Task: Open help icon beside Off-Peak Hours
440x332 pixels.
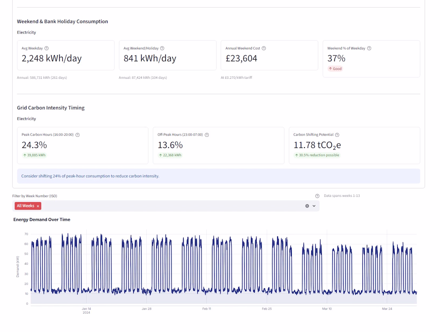Action: pos(207,135)
